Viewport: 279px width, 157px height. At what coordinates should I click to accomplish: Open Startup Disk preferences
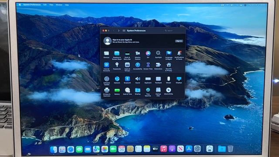(x=158, y=92)
